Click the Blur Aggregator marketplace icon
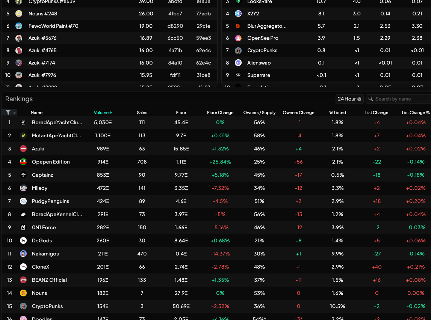The width and height of the screenshot is (431, 320). pos(238,26)
